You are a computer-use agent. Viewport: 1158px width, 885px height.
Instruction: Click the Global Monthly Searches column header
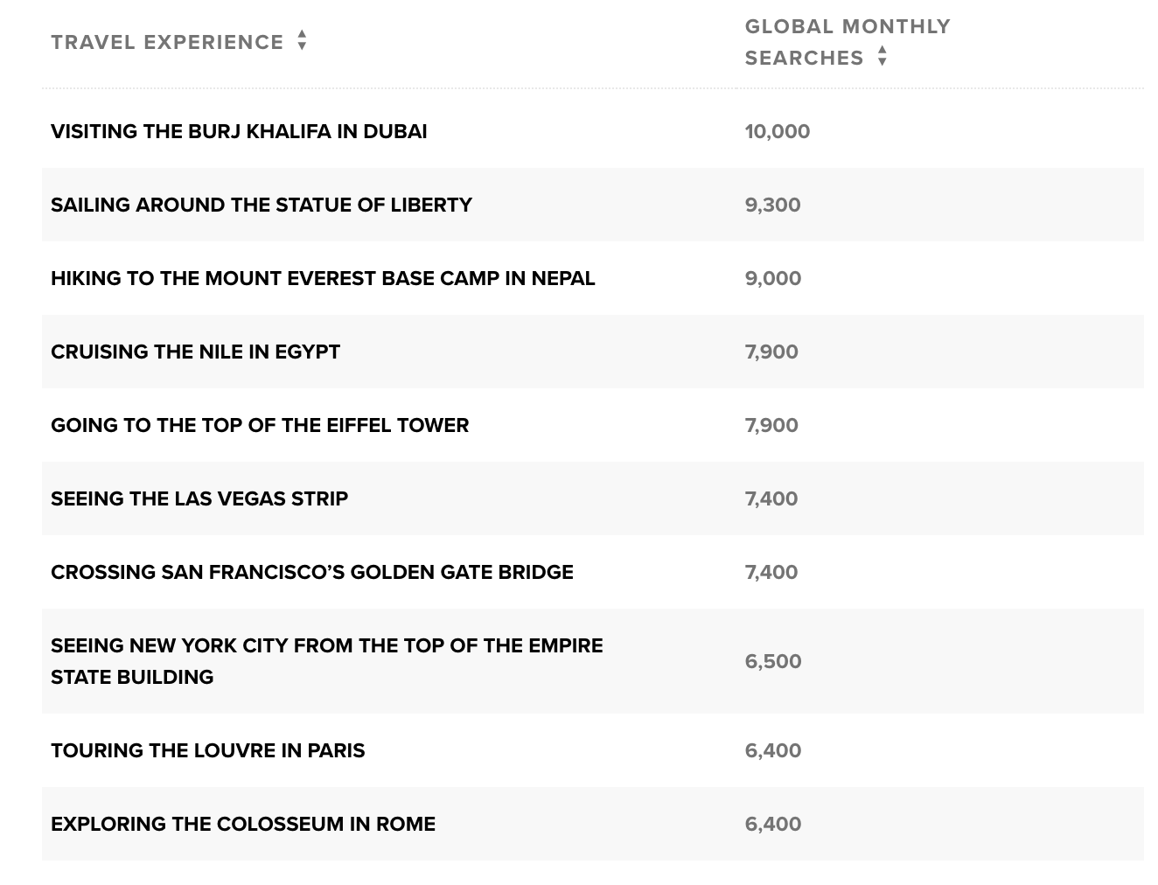point(848,42)
